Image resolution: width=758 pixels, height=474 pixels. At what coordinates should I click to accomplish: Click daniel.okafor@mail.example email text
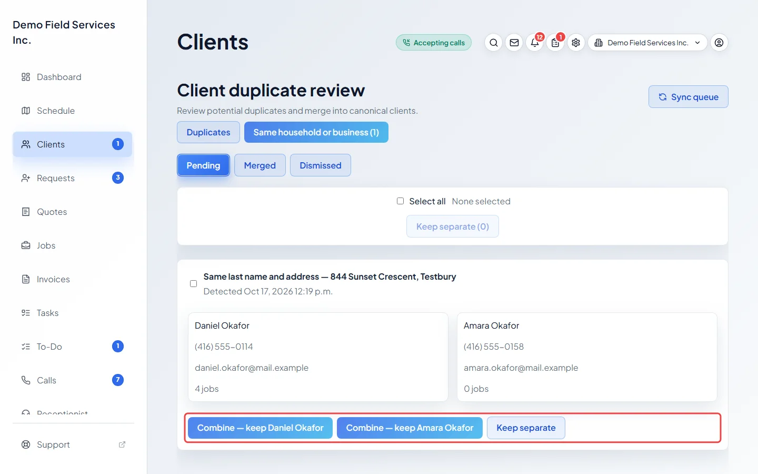click(x=252, y=368)
